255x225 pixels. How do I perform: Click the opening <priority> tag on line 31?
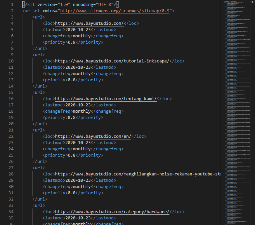pyautogui.click(x=55, y=193)
